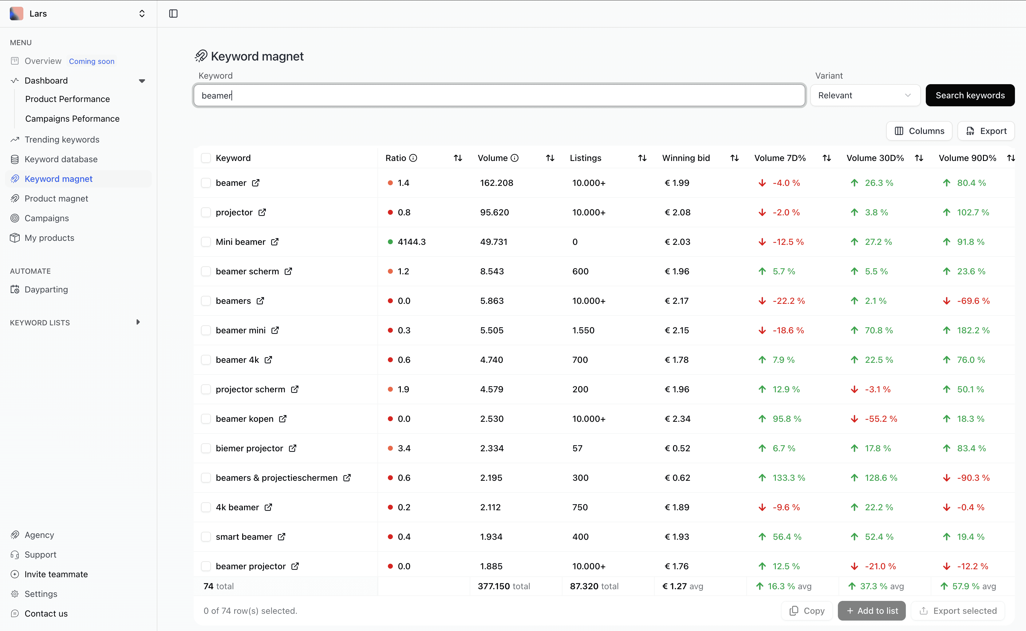Go to Product magnet page

(x=56, y=199)
